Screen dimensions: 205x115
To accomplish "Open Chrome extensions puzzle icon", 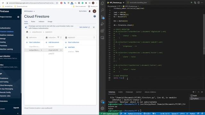I will tap(86, 3).
